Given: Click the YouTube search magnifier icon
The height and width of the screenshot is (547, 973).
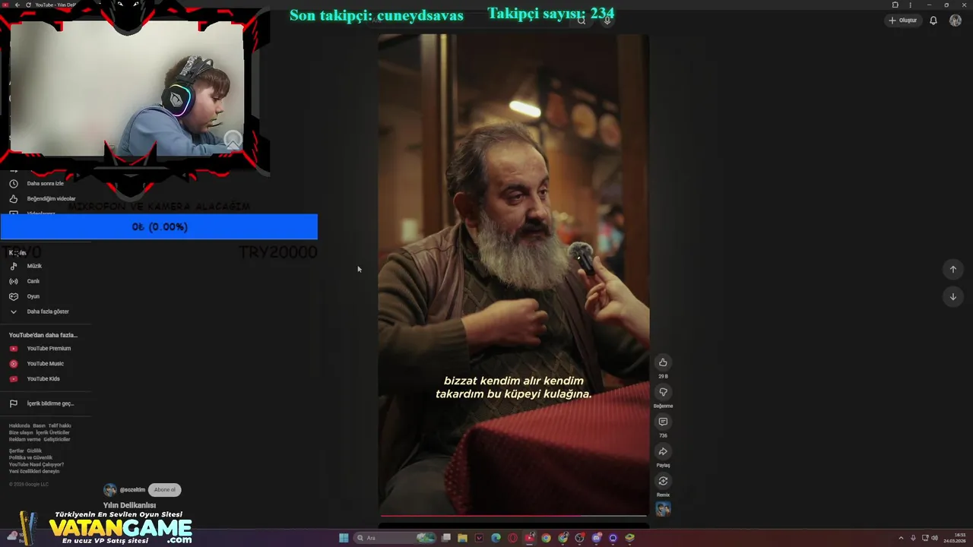Looking at the screenshot, I should [x=582, y=21].
